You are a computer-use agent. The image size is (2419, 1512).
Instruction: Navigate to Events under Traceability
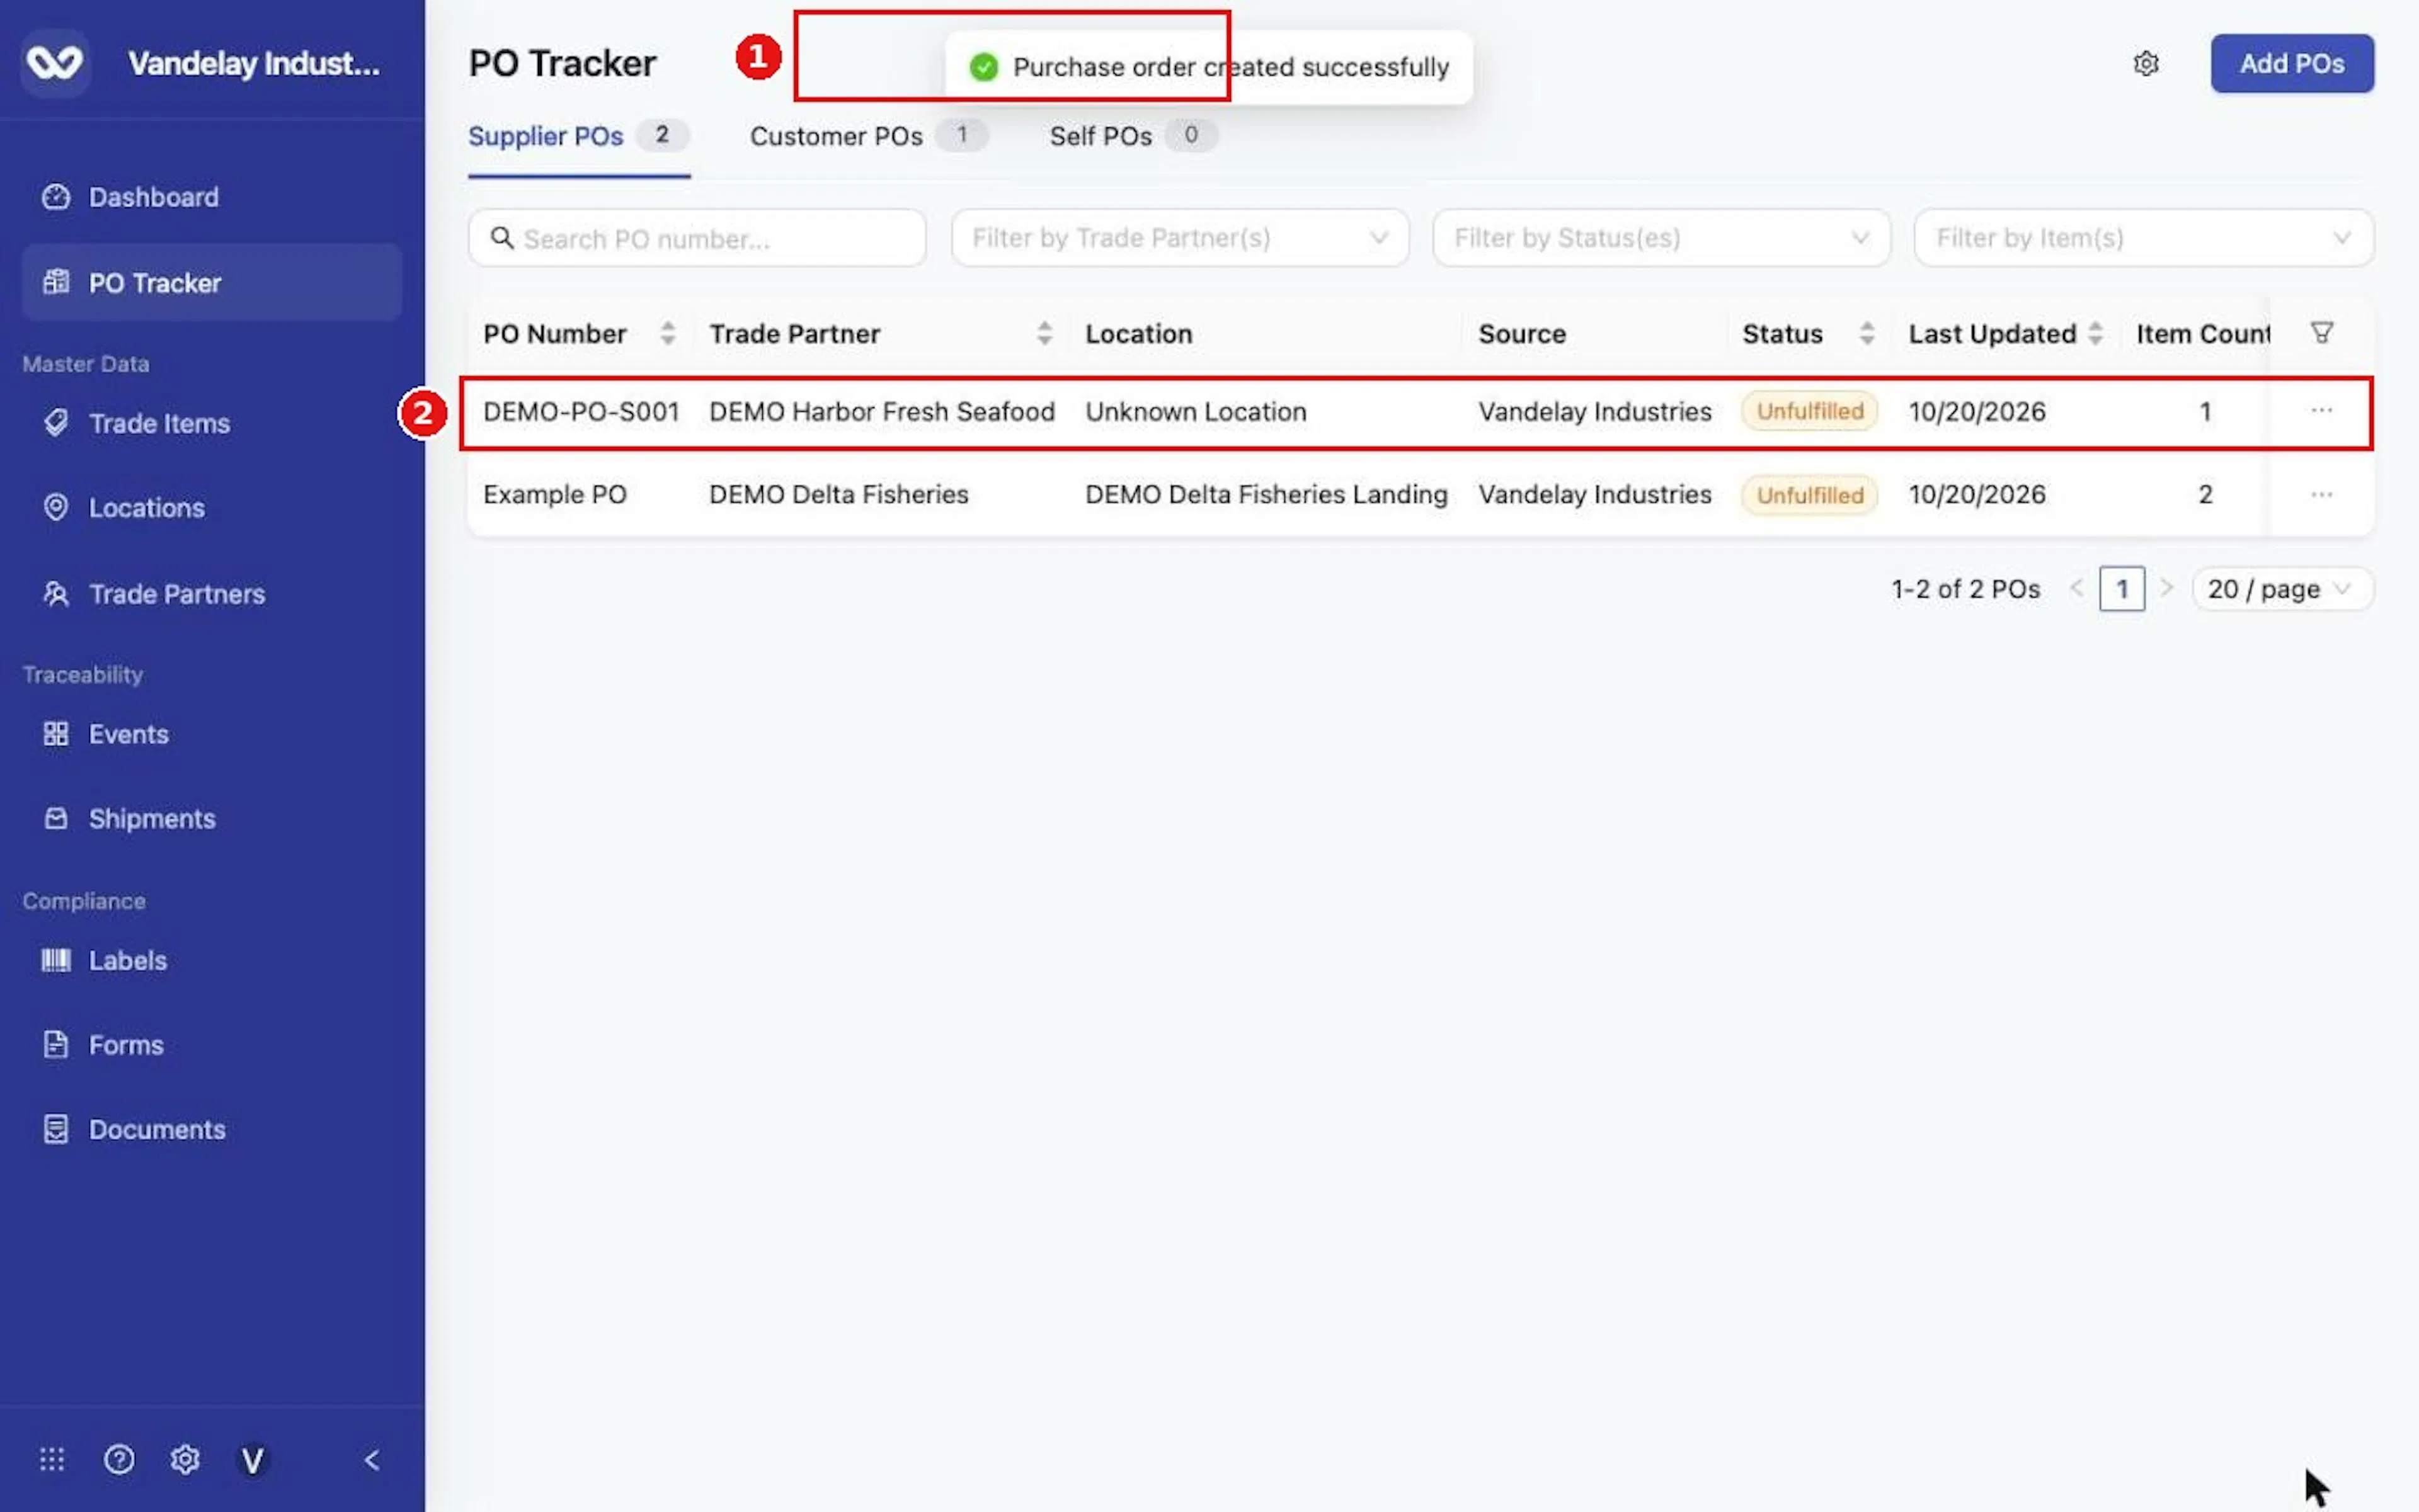(x=211, y=734)
